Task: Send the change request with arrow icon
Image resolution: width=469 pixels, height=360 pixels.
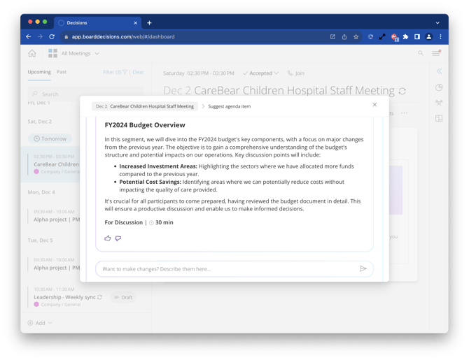Action: point(363,268)
